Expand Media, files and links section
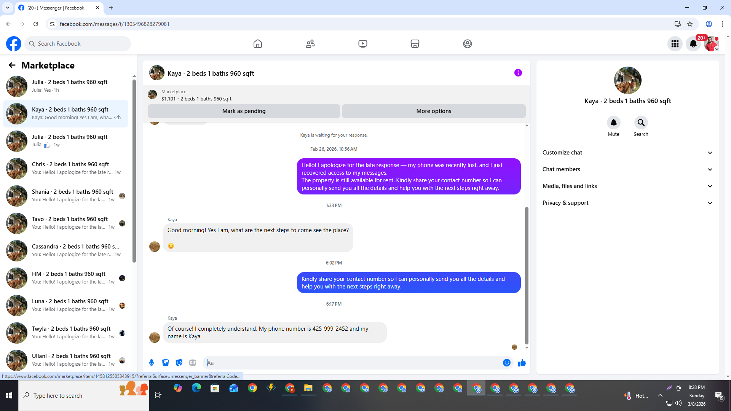Image resolution: width=731 pixels, height=411 pixels. tap(627, 186)
